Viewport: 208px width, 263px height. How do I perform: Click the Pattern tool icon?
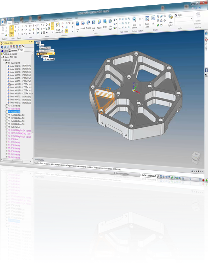[x=140, y=19]
